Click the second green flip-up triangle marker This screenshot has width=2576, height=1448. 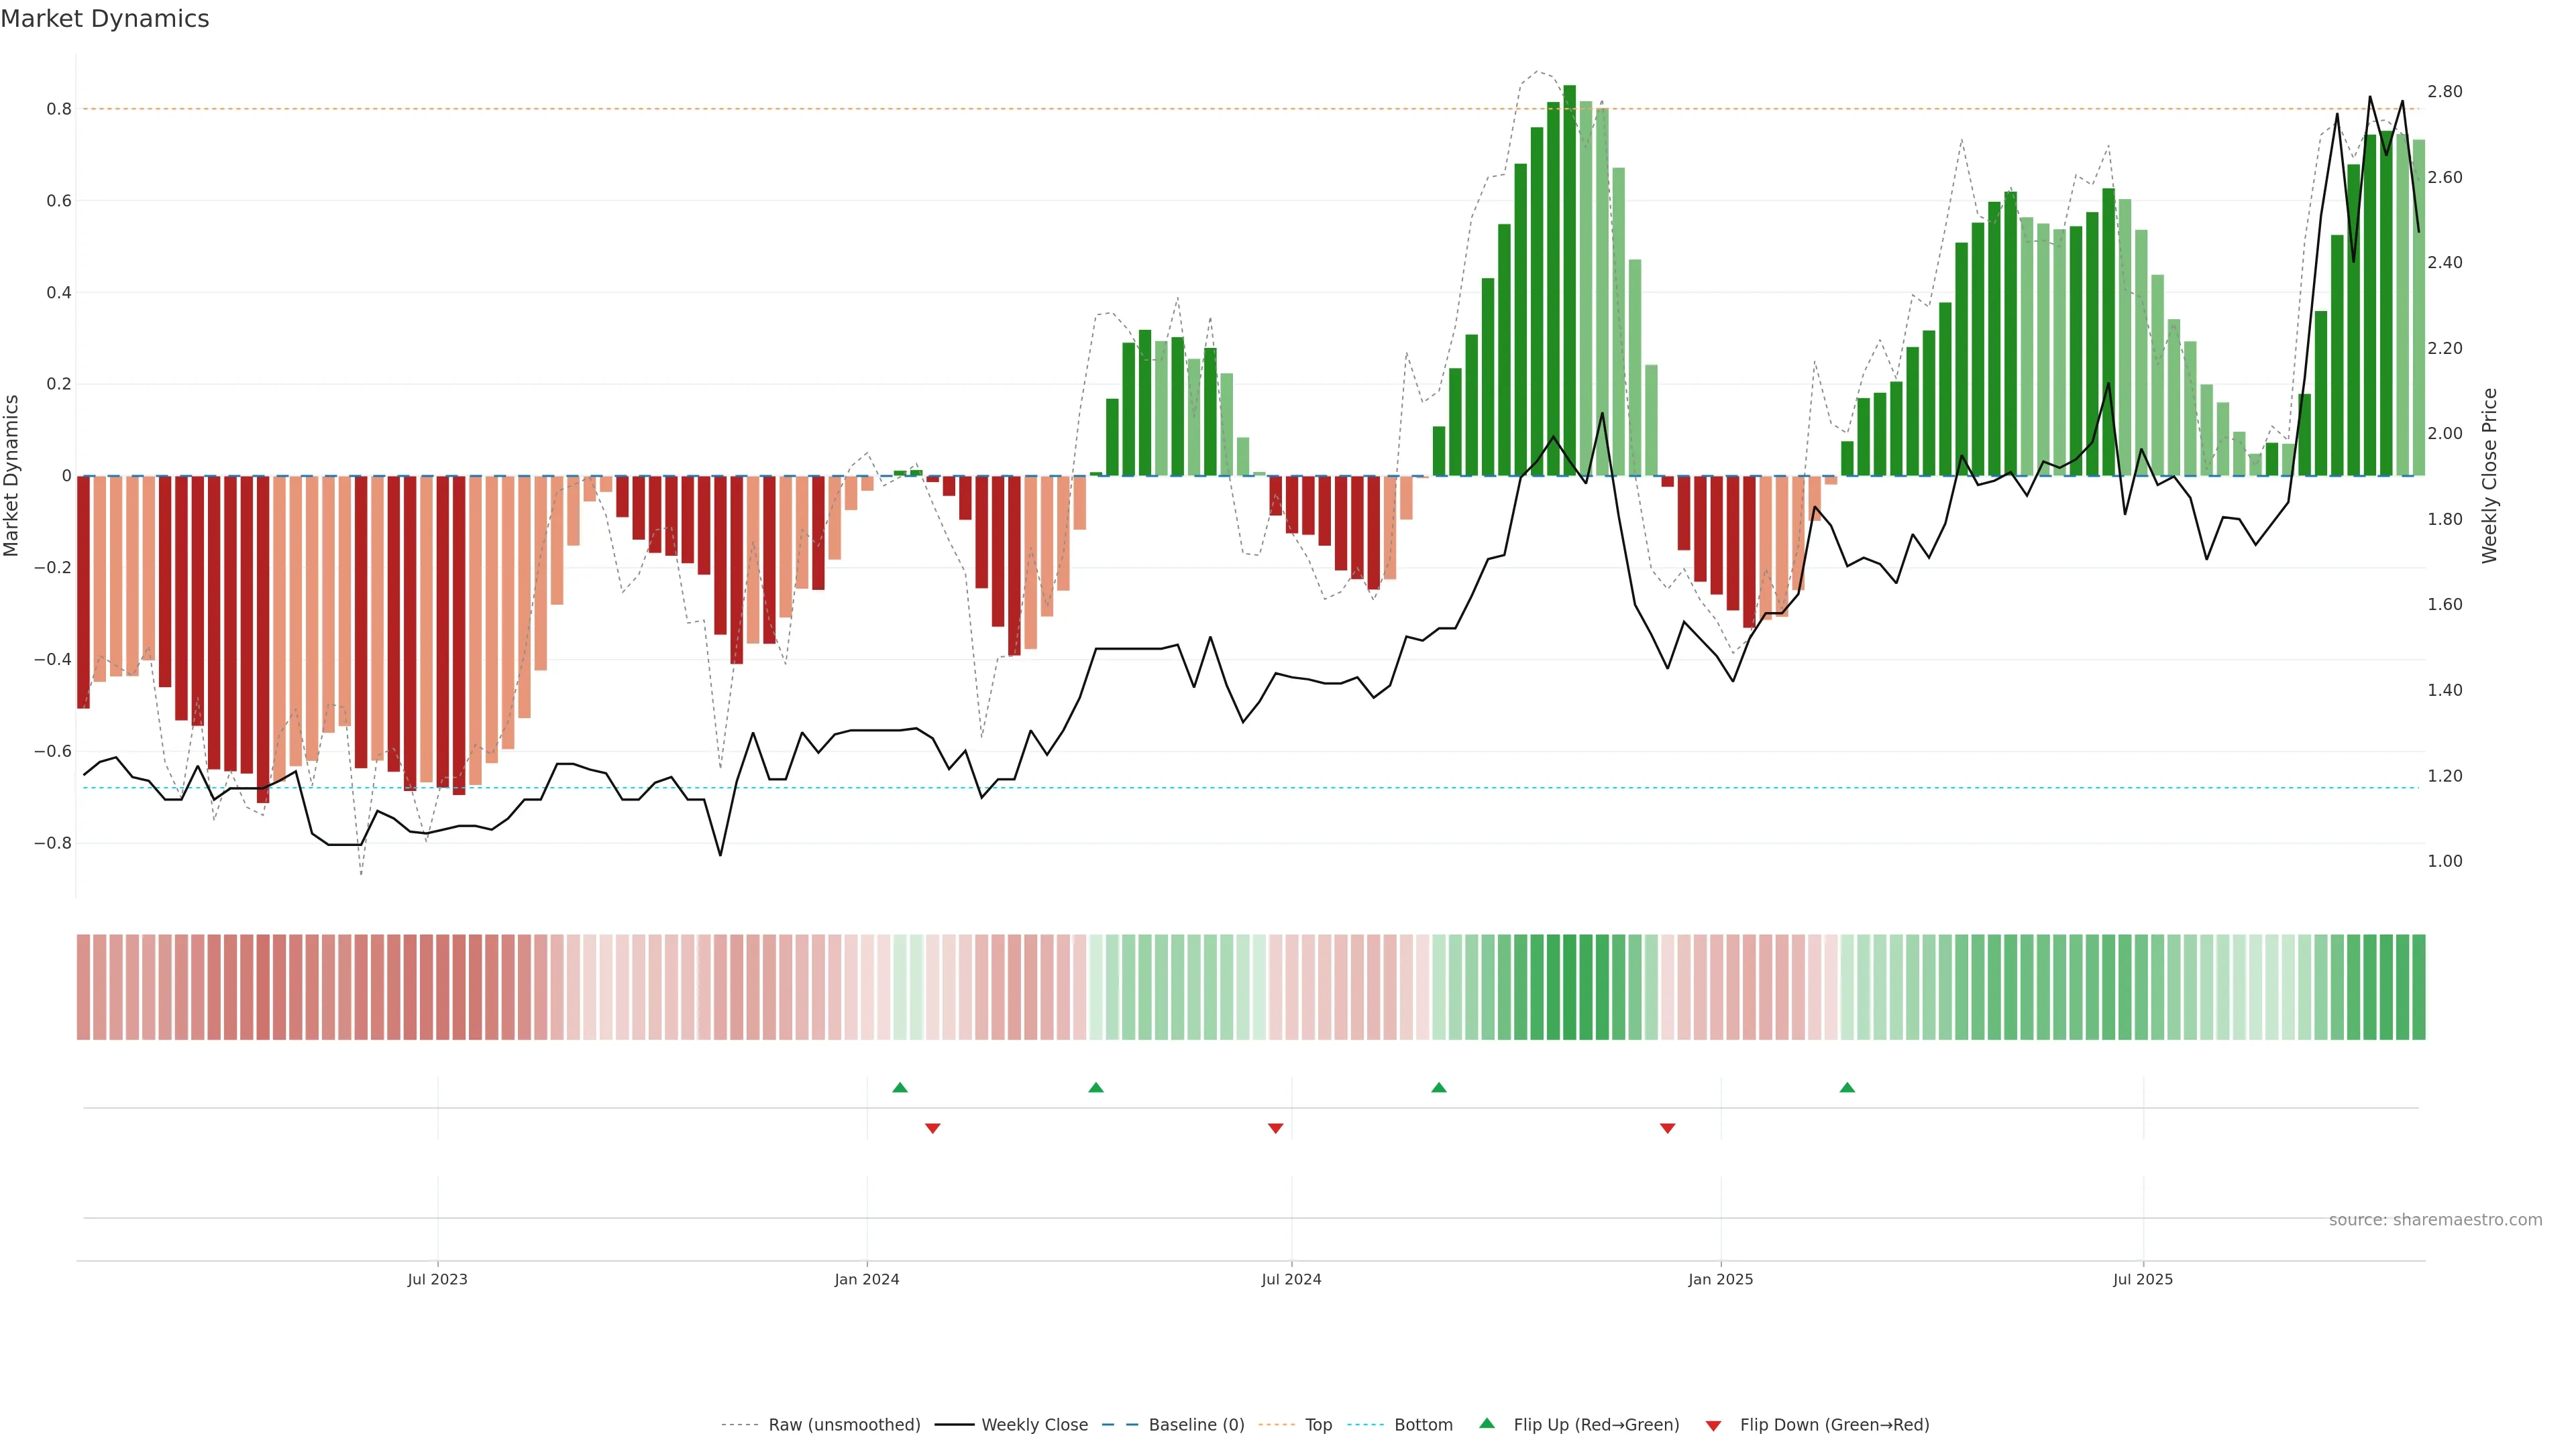(x=1096, y=1087)
